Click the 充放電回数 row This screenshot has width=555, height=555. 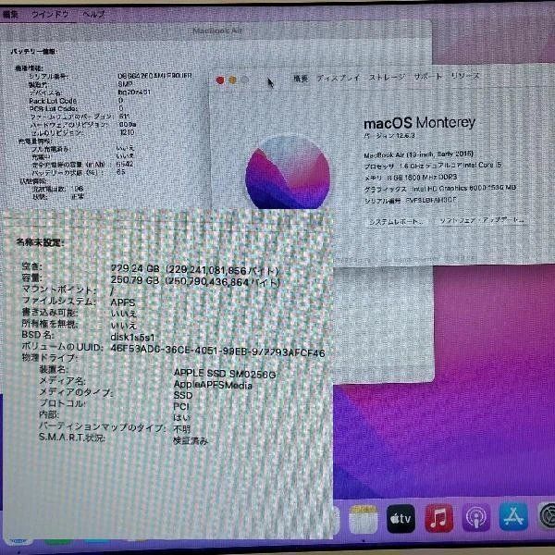point(57,189)
